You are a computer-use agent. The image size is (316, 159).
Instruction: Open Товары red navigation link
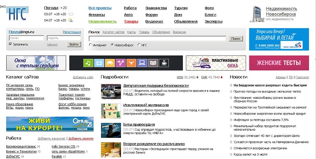[131, 21]
